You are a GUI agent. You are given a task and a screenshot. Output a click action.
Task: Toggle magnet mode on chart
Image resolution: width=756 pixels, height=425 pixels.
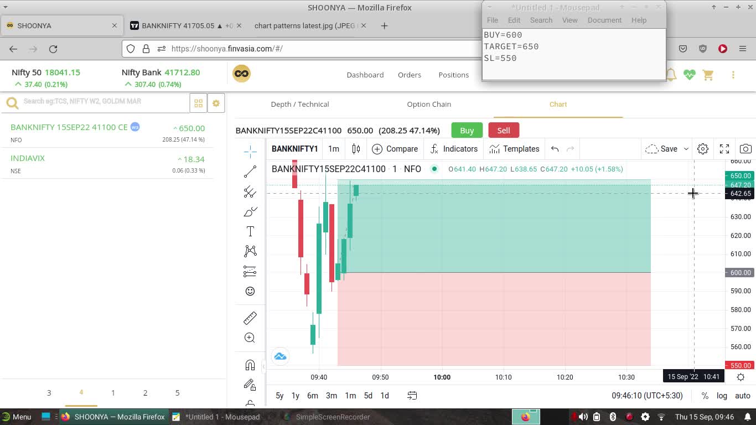pyautogui.click(x=250, y=365)
